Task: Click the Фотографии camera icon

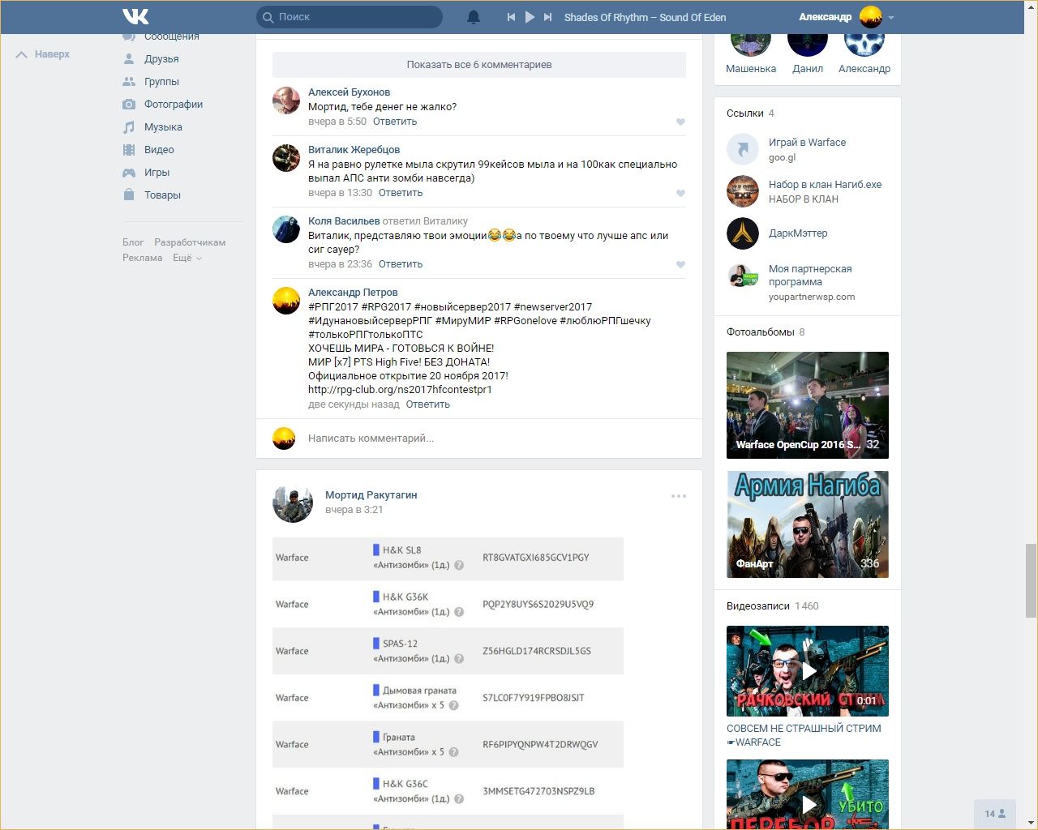Action: [129, 105]
